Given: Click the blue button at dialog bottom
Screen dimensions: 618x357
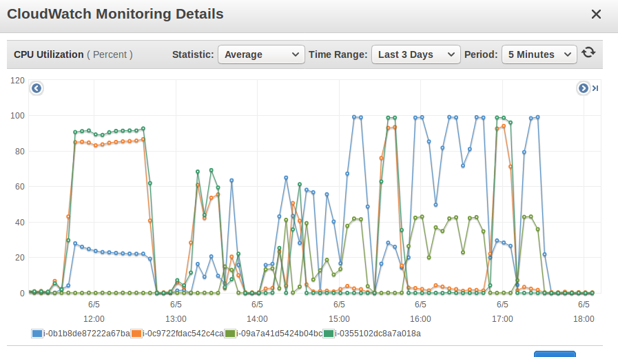Looking at the screenshot, I should (555, 354).
